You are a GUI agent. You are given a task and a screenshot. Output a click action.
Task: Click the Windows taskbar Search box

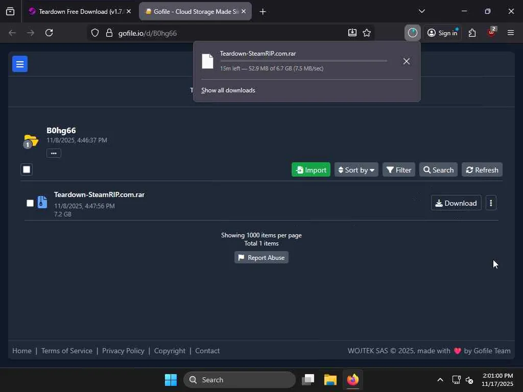(240, 380)
